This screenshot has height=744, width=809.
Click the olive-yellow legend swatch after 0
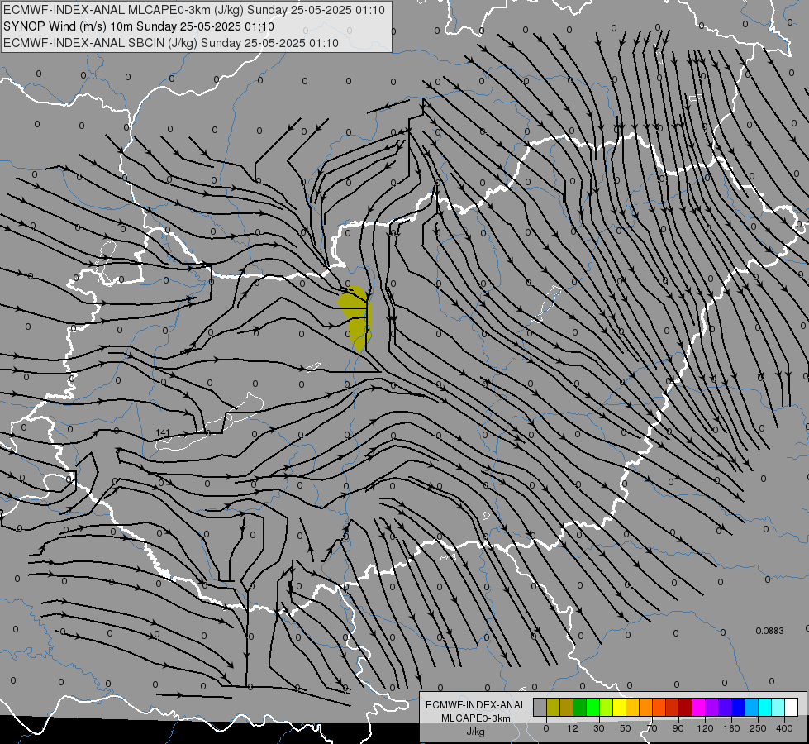(x=553, y=707)
